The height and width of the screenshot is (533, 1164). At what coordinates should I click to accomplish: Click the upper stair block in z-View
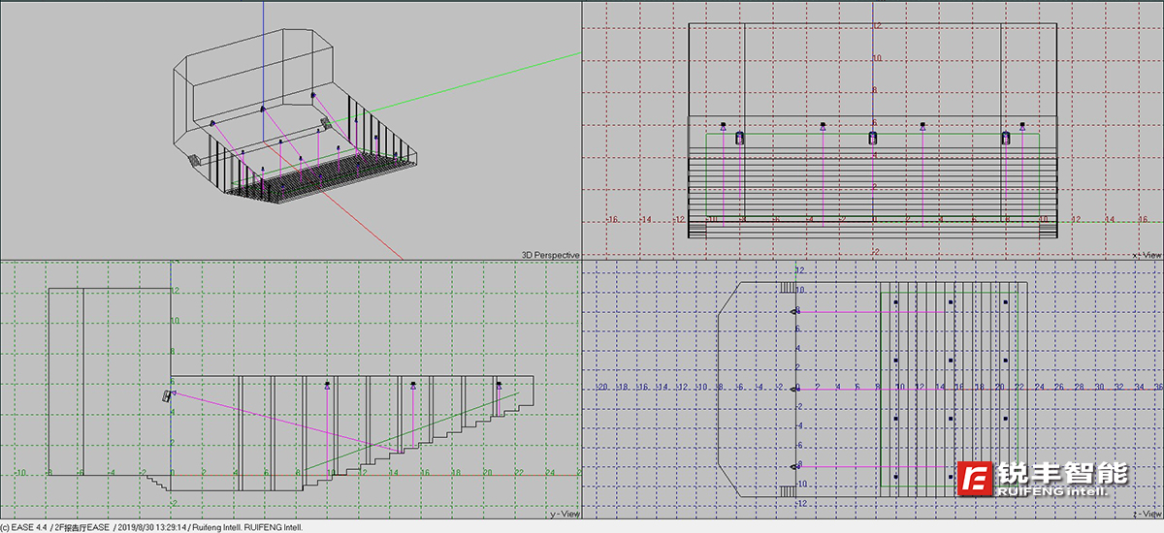[787, 288]
